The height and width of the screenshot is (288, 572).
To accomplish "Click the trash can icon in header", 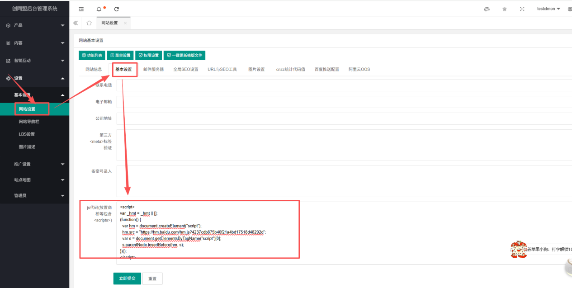I will [505, 9].
